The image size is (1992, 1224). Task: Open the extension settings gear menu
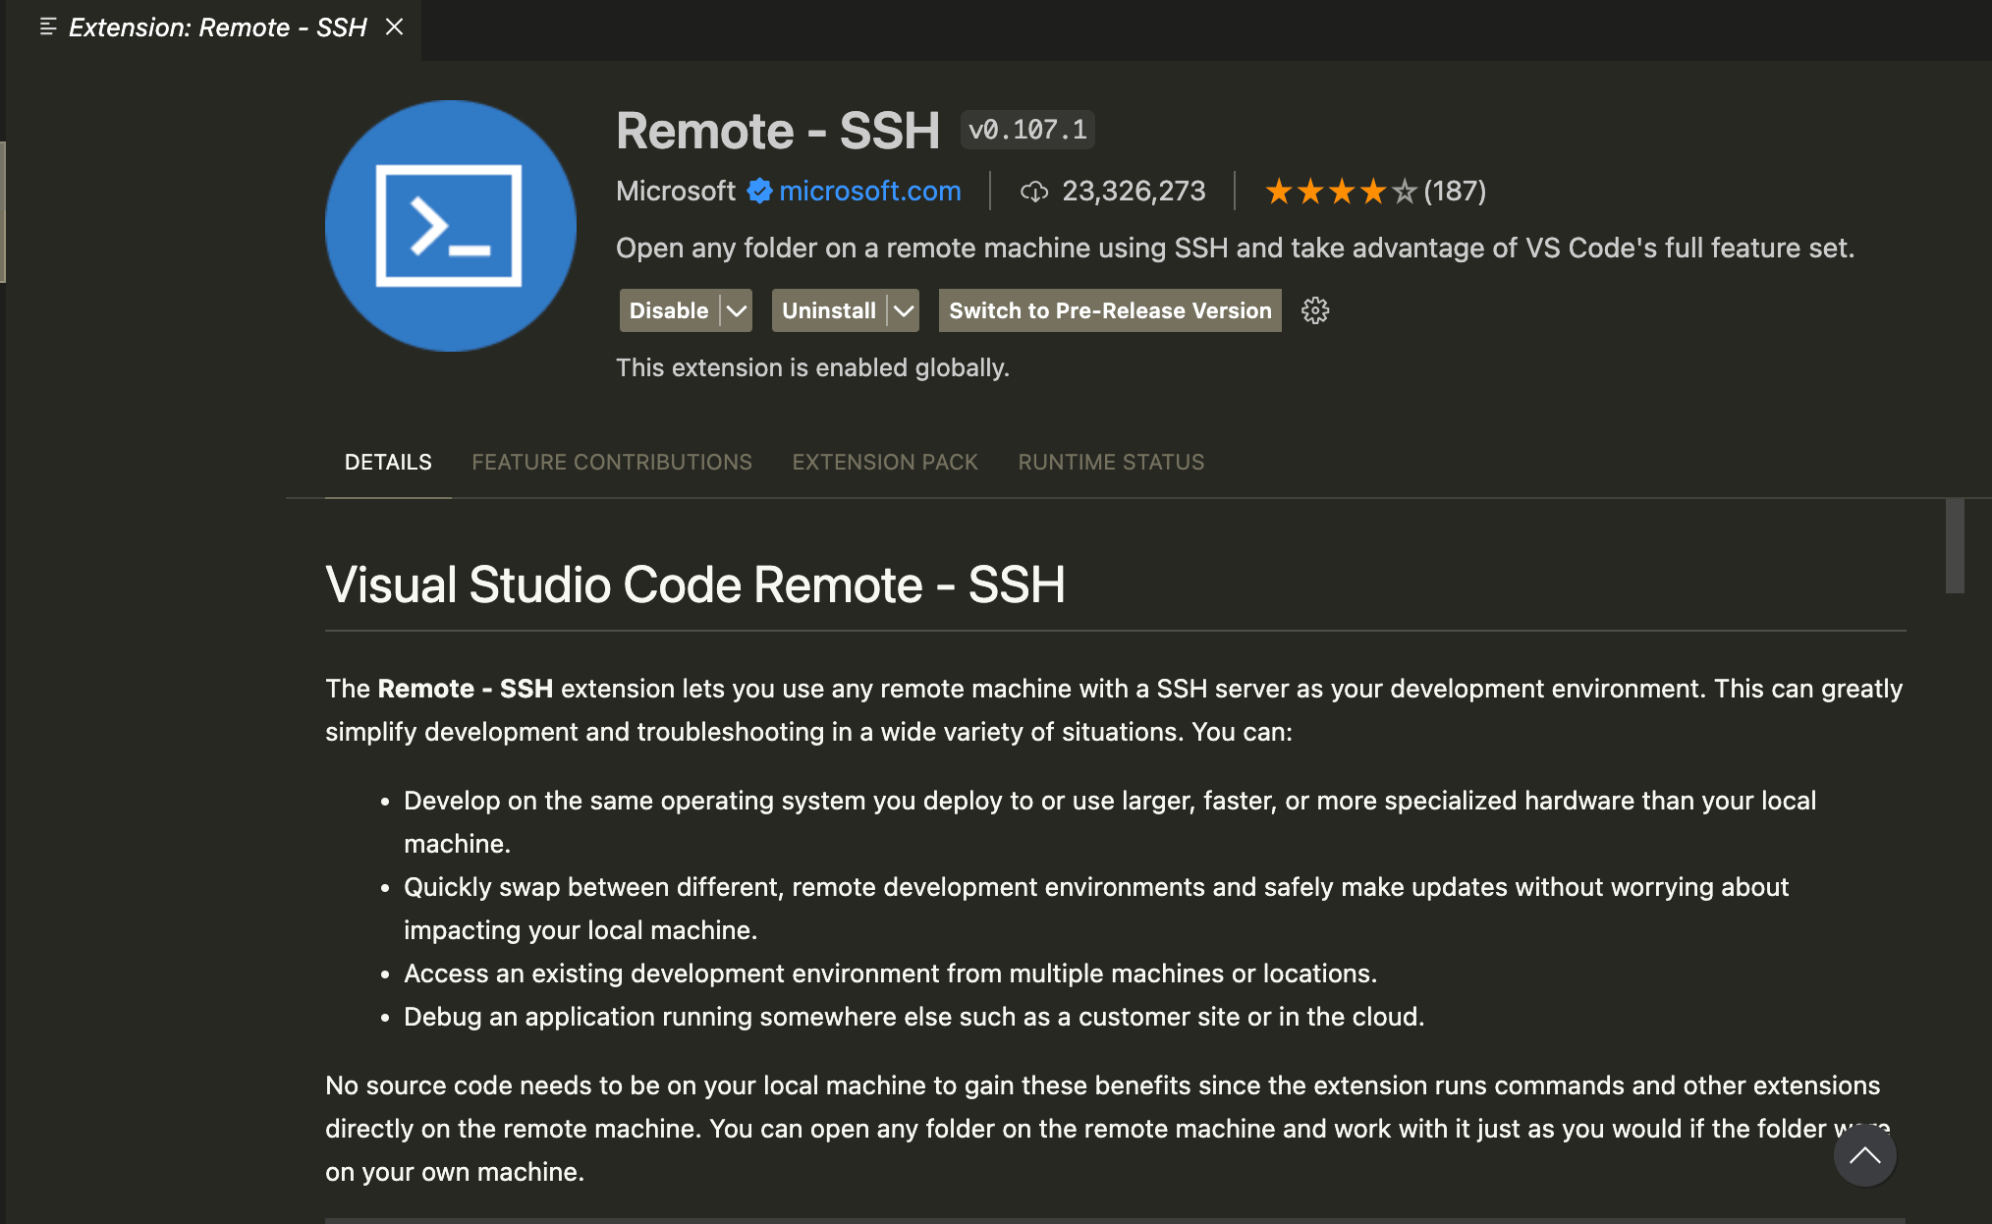pos(1315,310)
